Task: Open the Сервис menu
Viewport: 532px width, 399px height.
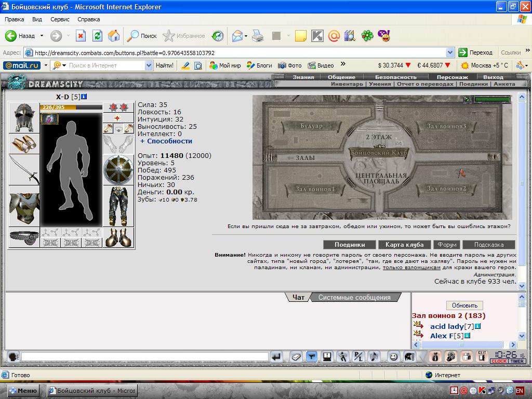Action: point(60,19)
